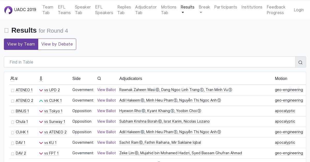Image resolution: width=310 pixels, height=162 pixels.
Task: Click the Login link
Action: point(299,10)
